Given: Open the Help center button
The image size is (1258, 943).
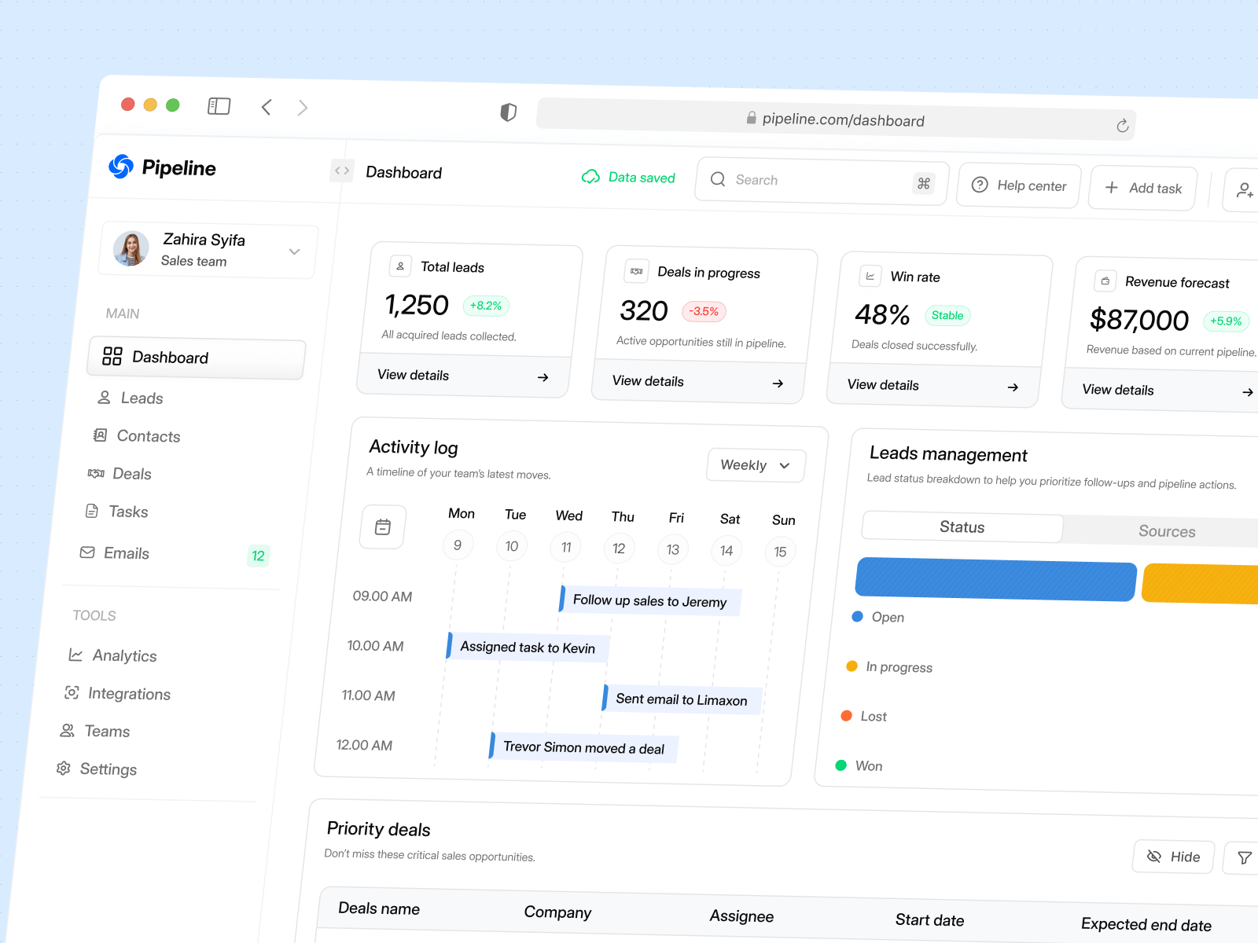Looking at the screenshot, I should (x=1019, y=185).
